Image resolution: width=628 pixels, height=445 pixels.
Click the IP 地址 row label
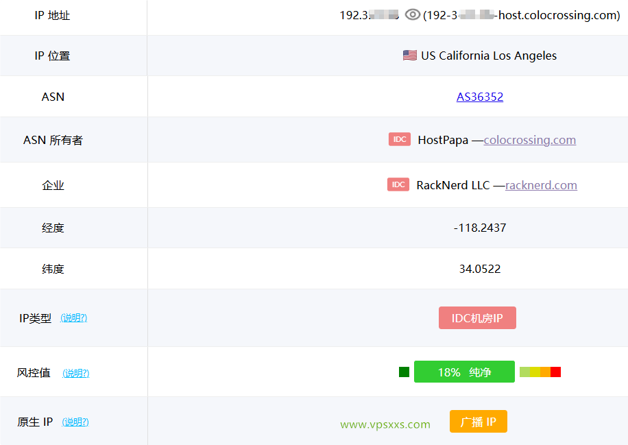52,16
